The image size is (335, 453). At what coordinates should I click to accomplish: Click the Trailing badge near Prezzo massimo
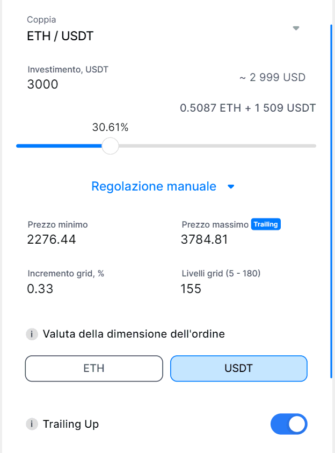click(x=266, y=224)
